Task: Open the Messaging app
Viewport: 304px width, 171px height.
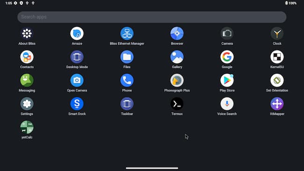Action: [27, 80]
